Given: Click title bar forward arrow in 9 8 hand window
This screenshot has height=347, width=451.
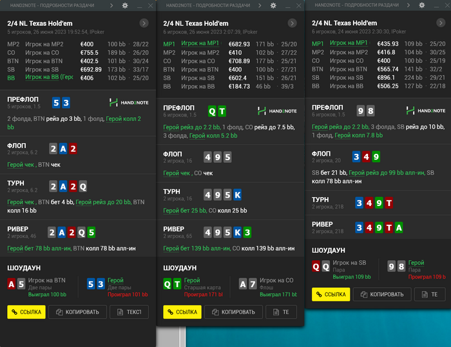Looking at the screenshot, I should coord(408,5).
